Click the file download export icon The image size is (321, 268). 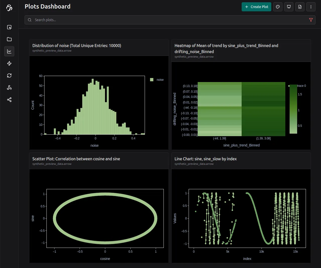coord(300,7)
